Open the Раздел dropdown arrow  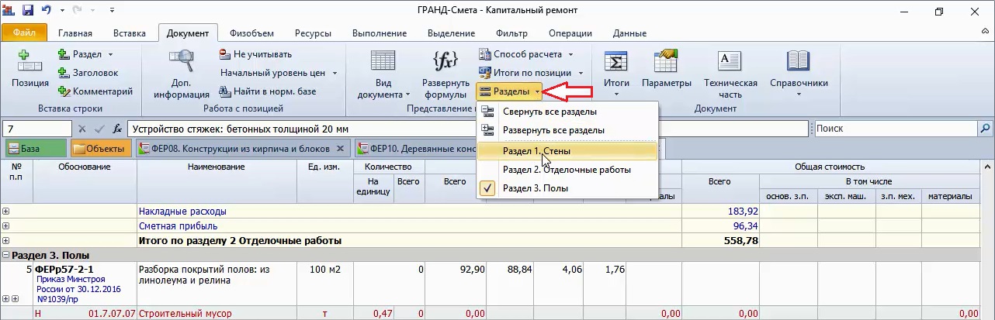110,54
